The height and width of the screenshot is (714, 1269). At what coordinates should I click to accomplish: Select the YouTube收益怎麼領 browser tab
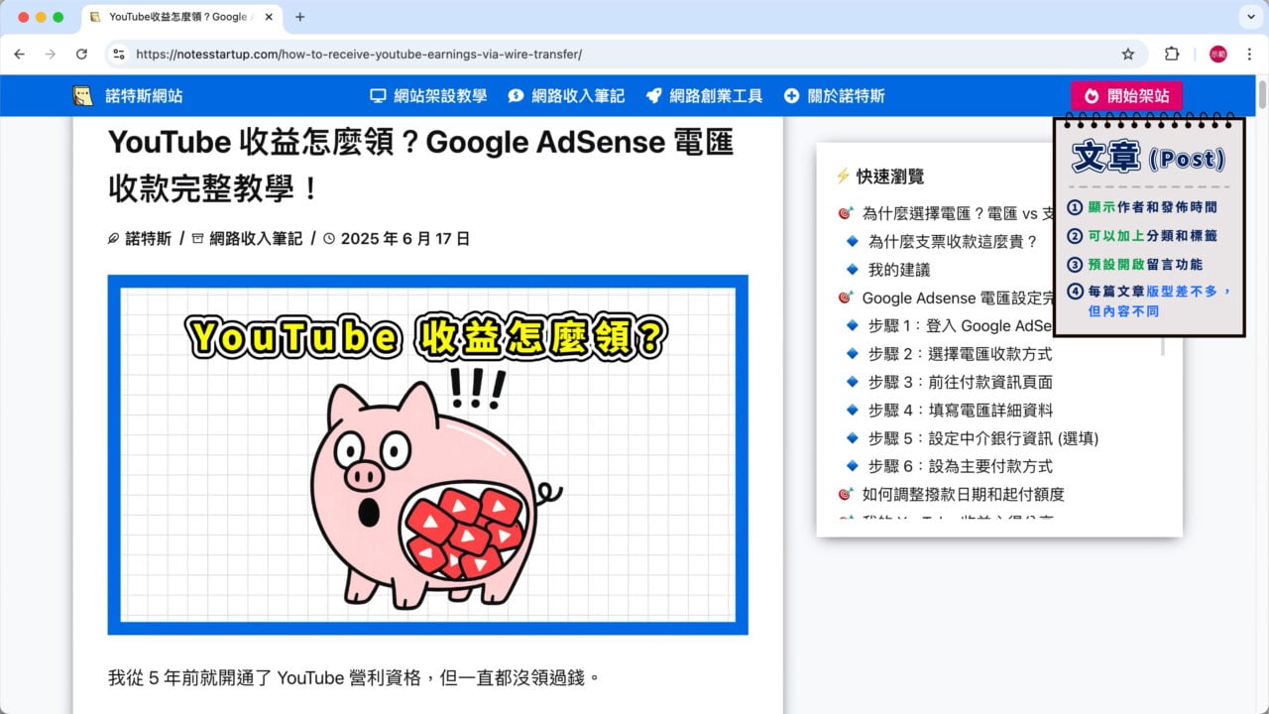[x=169, y=17]
